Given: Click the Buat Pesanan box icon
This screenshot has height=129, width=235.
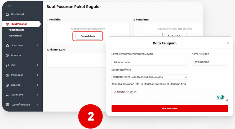Looking at the screenshot, I should click(7, 24).
